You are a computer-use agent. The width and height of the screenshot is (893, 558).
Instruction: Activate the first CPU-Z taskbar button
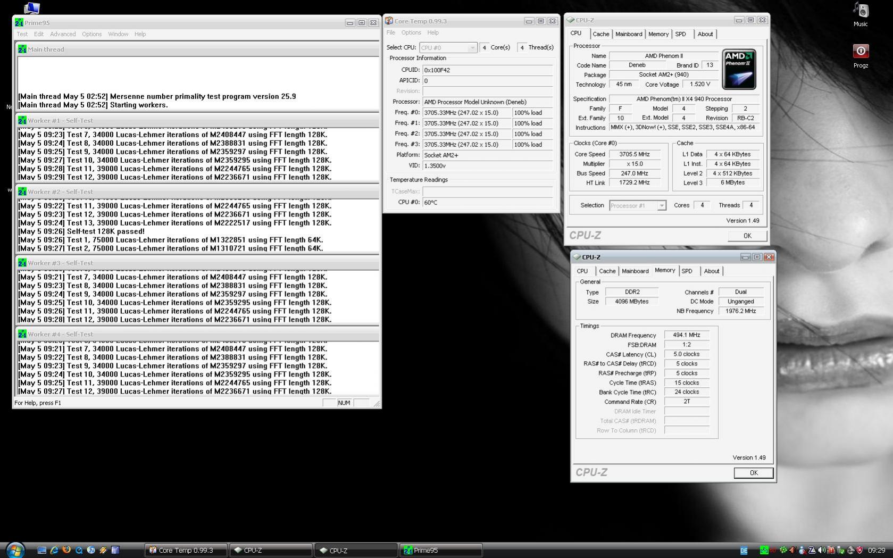(x=271, y=550)
